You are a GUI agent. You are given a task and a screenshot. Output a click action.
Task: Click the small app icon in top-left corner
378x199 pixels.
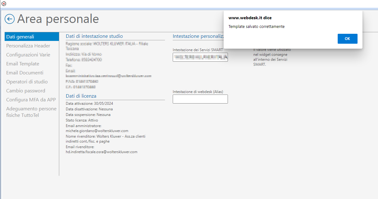[4, 4]
